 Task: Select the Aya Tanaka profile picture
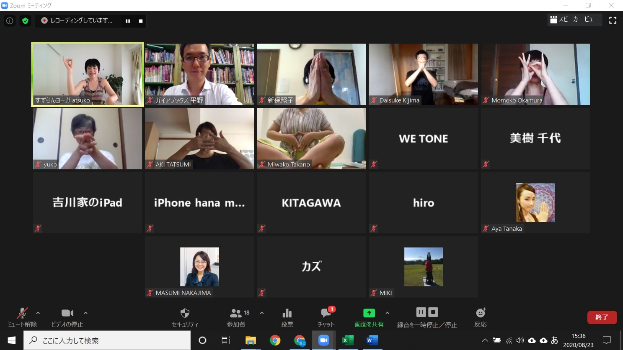click(535, 202)
